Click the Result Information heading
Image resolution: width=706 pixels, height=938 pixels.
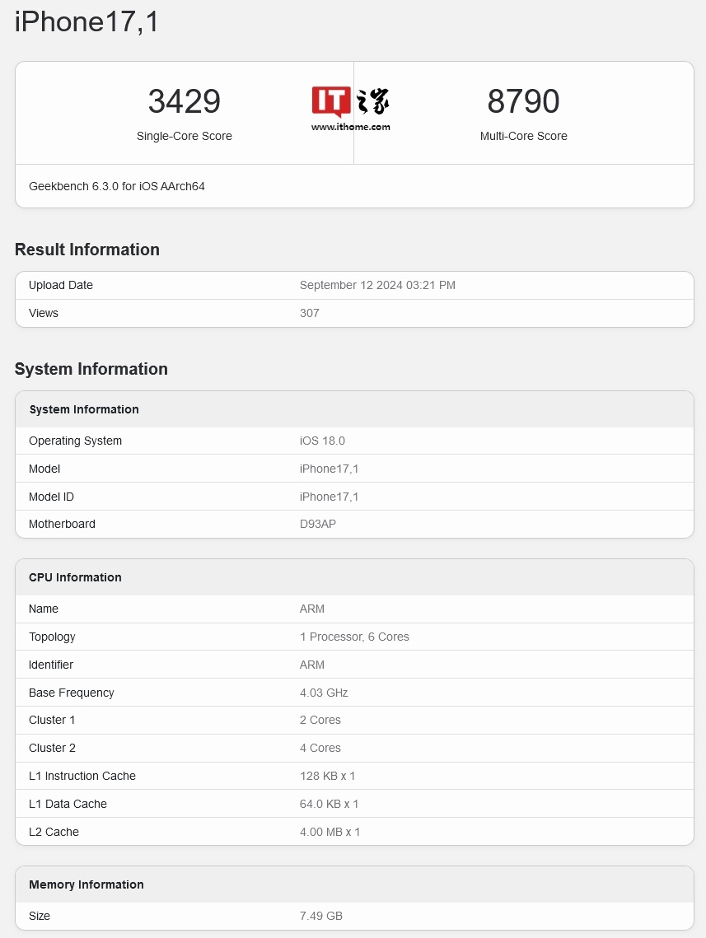87,250
